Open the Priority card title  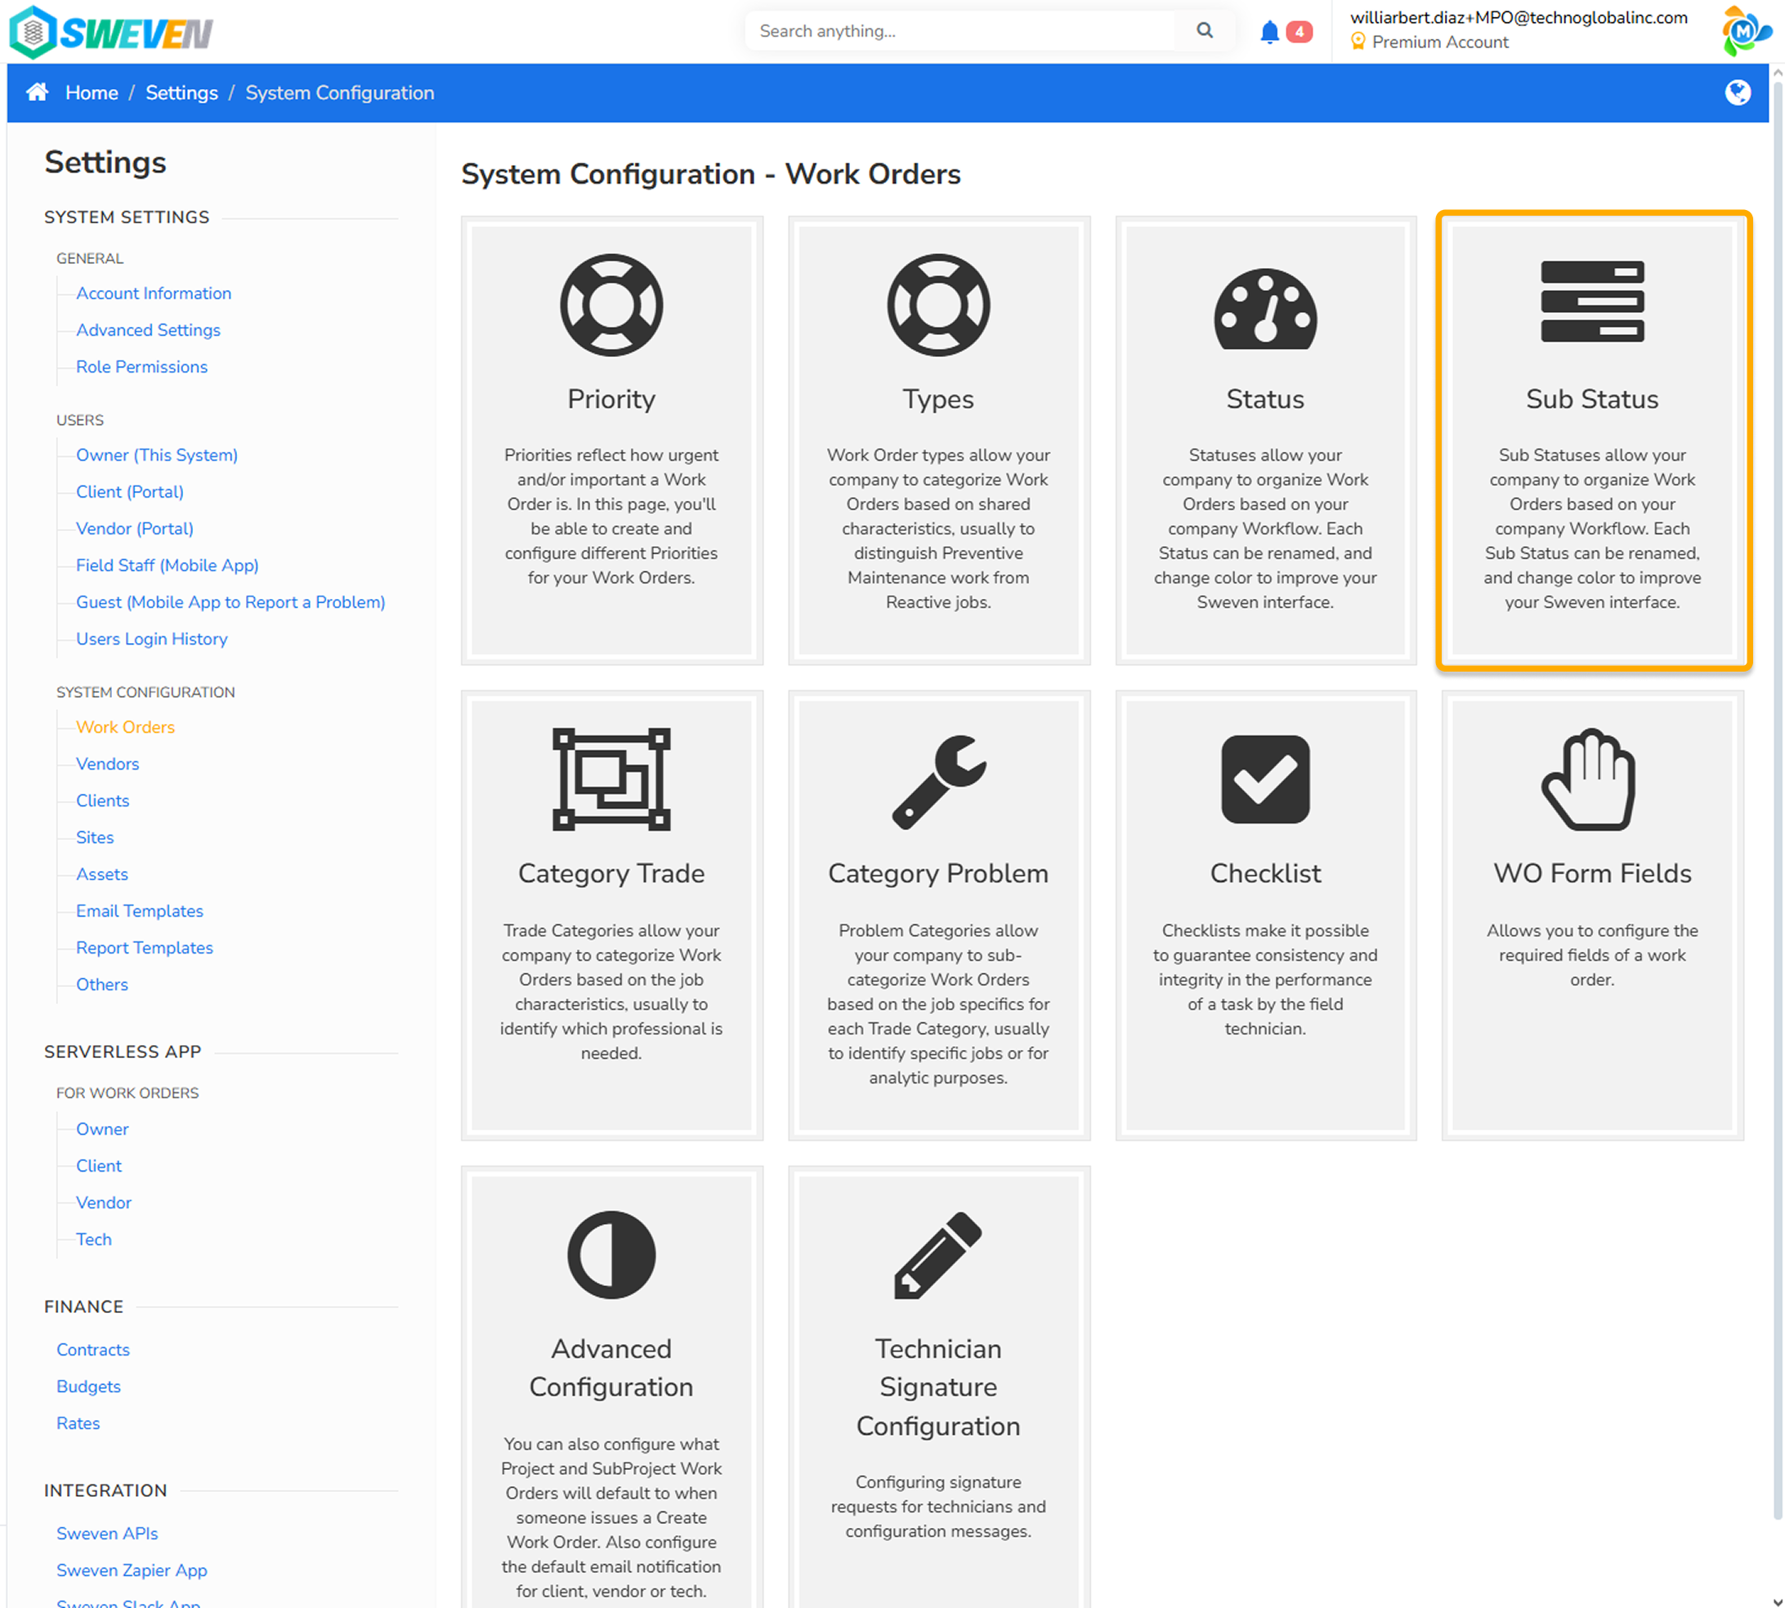611,400
